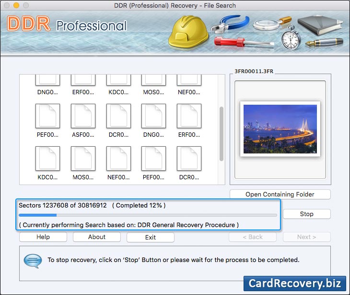350x295 pixels.
Task: Click the file list vertical scrollbar
Action: coord(222,133)
